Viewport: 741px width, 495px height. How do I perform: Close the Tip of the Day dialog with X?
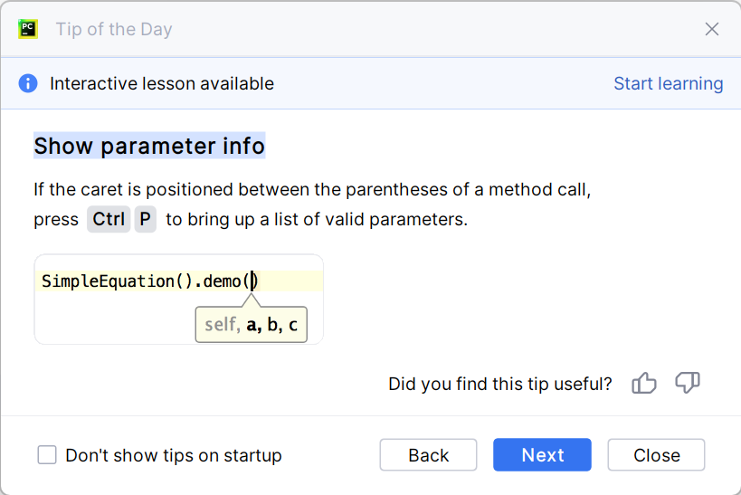(712, 29)
